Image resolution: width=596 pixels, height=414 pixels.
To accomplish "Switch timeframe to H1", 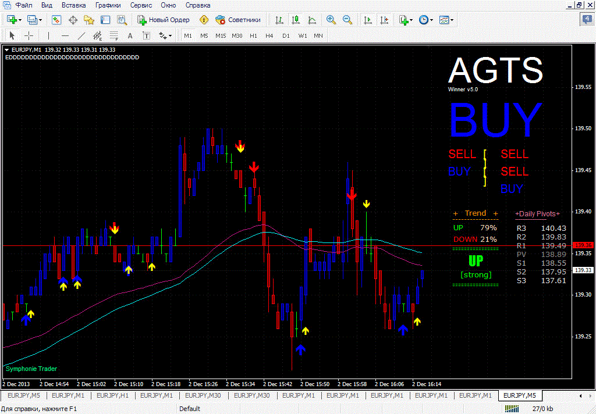I will (x=253, y=35).
